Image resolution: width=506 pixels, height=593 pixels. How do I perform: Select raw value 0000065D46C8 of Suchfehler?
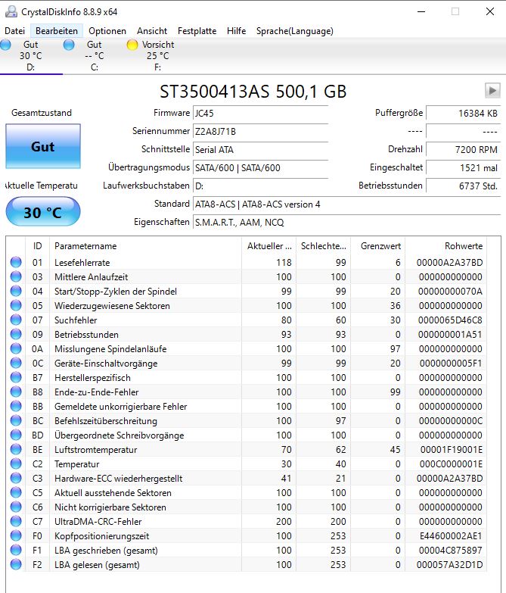[x=450, y=320]
